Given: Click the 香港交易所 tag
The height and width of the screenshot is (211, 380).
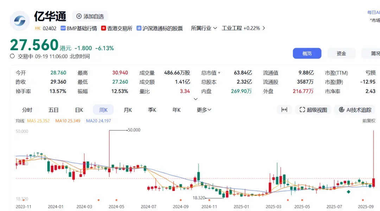Looking at the screenshot, I should coord(117,28).
